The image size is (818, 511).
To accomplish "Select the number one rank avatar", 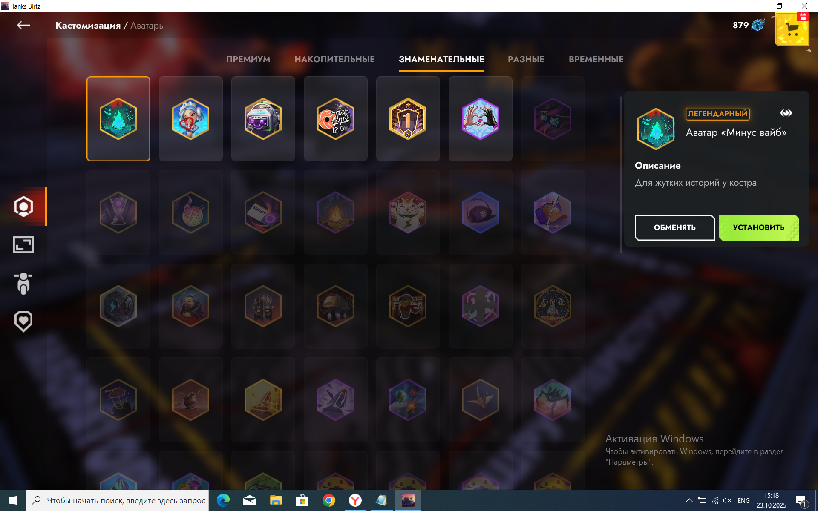I will (x=408, y=119).
